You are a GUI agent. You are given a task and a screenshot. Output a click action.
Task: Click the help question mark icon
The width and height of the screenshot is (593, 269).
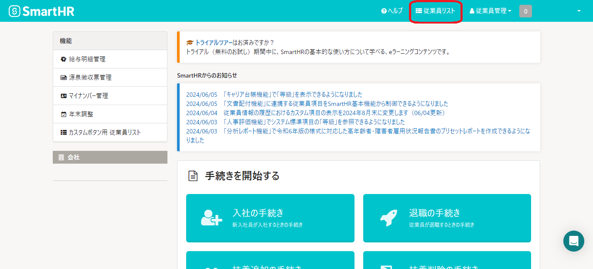384,11
